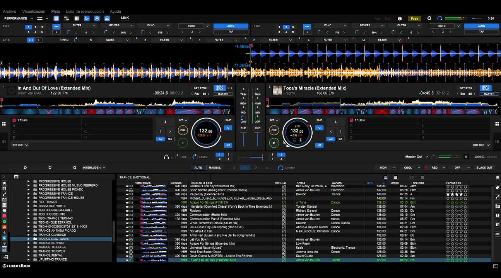Toggle the Q quantize button on deck 2
501x278 pixels.
pos(319,128)
